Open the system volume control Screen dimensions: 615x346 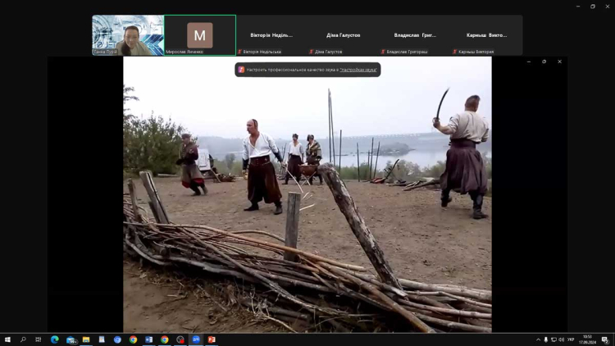pyautogui.click(x=562, y=339)
